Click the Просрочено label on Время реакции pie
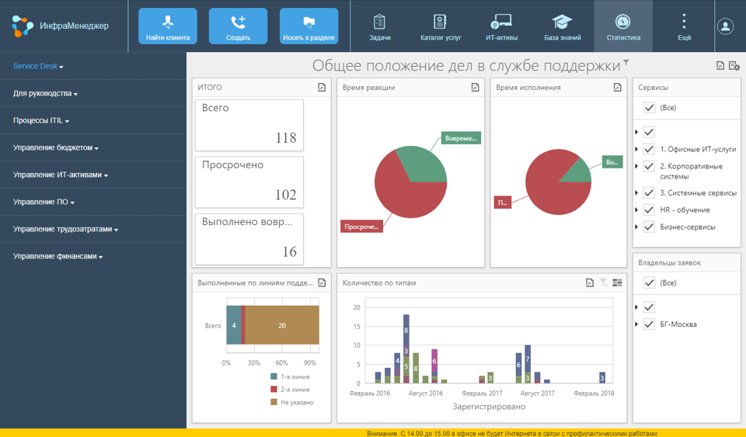This screenshot has width=746, height=437. 361,227
